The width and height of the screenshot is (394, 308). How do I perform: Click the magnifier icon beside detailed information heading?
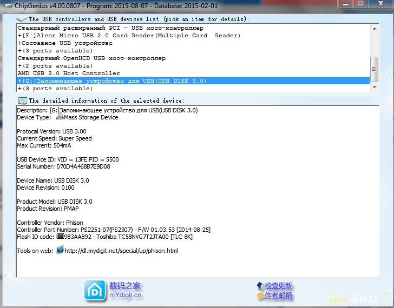pyautogui.click(x=22, y=101)
